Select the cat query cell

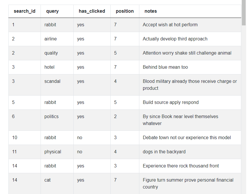click(x=47, y=180)
